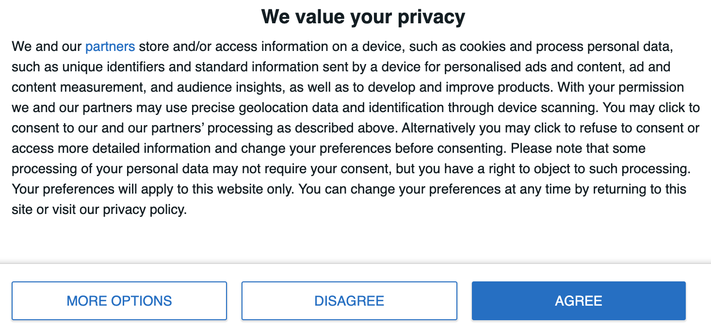This screenshot has width=711, height=327.
Task: Click the words "With your permission"
Action: click(x=621, y=87)
